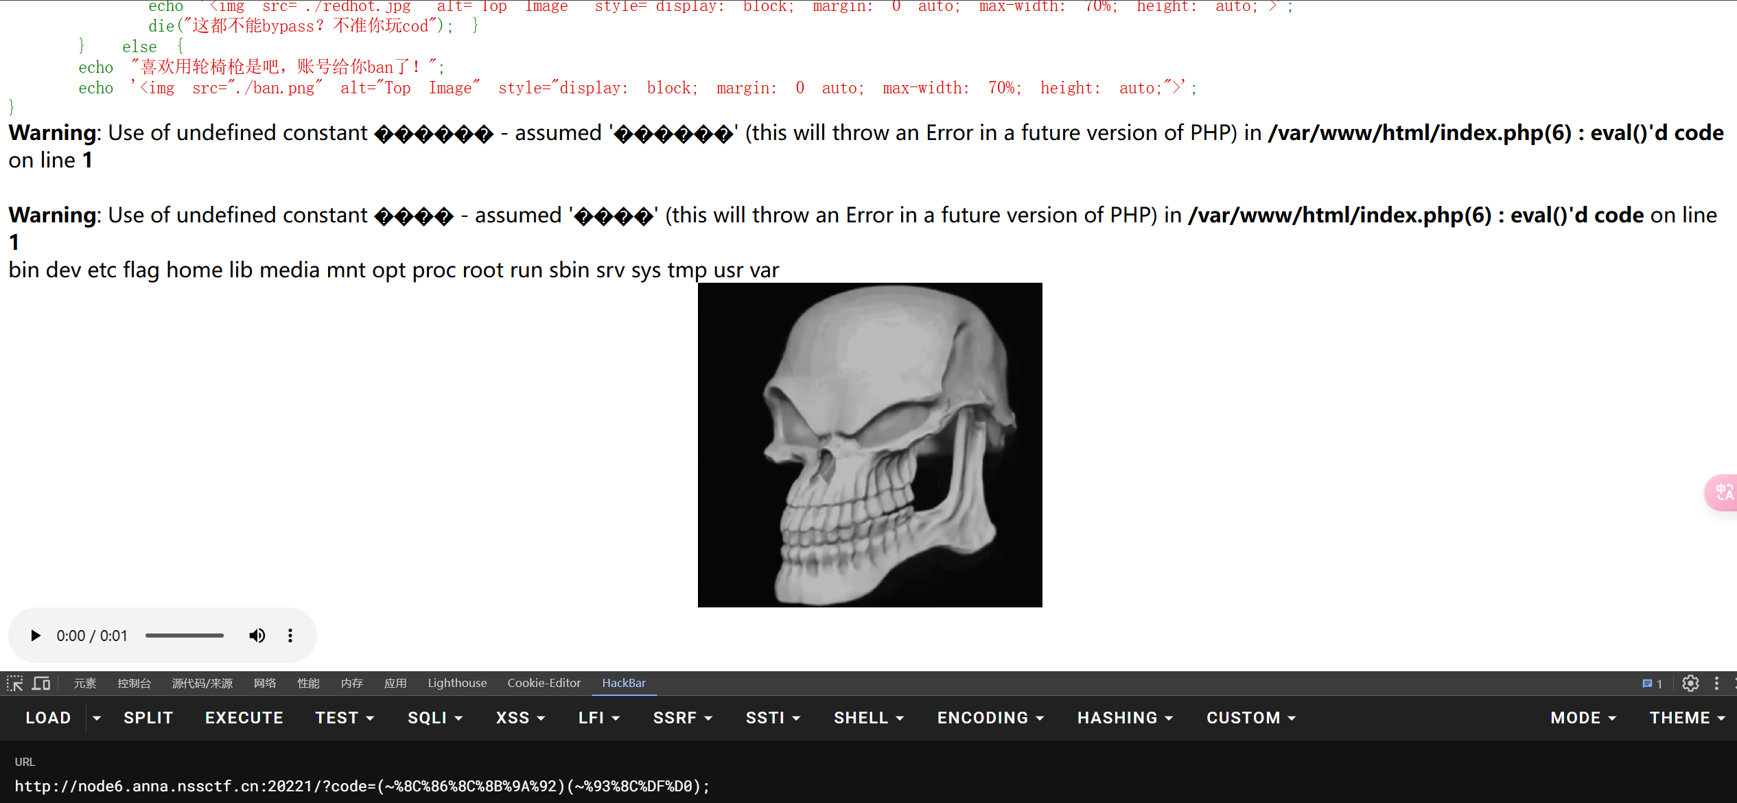Screen dimensions: 1737x803
Task: Mute the audio player volume
Action: (x=257, y=636)
